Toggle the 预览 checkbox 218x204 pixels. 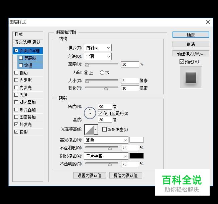182,61
